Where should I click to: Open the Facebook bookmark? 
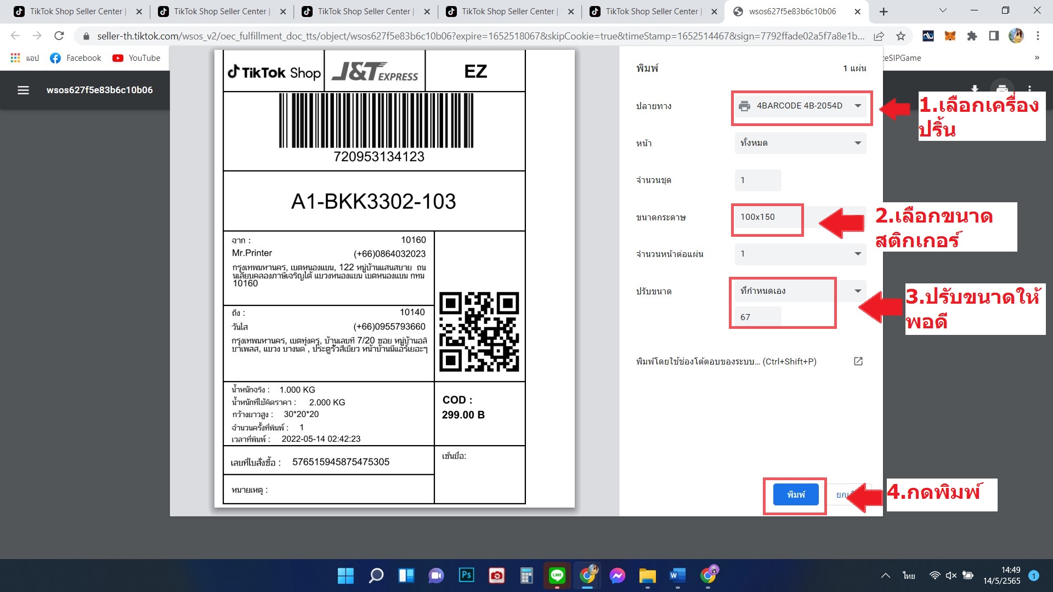tap(76, 58)
